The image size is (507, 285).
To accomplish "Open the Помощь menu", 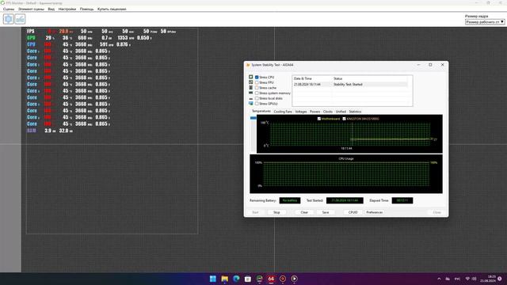I will (x=86, y=9).
